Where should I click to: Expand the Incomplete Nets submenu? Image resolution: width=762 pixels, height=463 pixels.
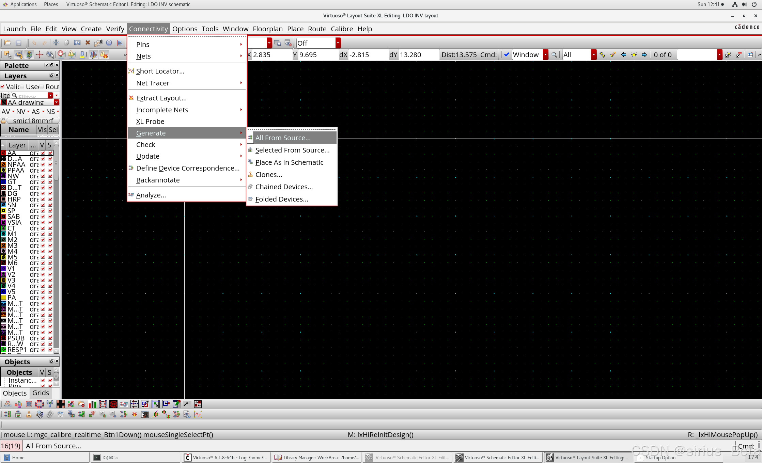187,110
